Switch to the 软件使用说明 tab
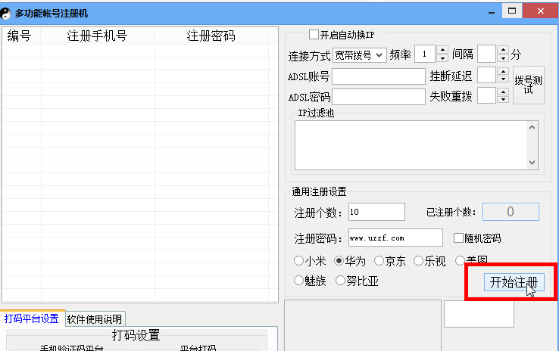The height and width of the screenshot is (351, 559). click(94, 318)
